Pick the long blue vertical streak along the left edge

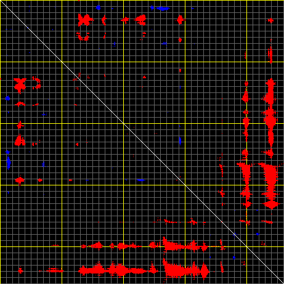[x=9, y=163]
